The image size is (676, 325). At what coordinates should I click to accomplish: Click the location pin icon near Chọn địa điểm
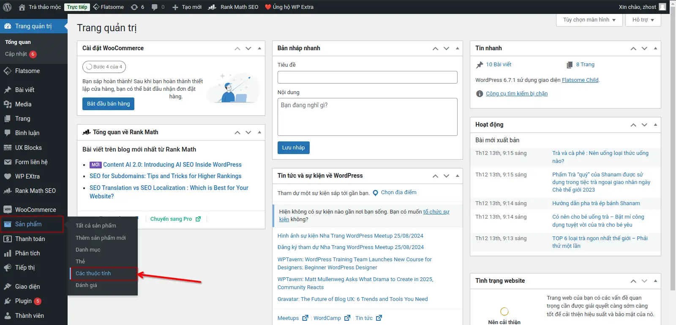375,193
